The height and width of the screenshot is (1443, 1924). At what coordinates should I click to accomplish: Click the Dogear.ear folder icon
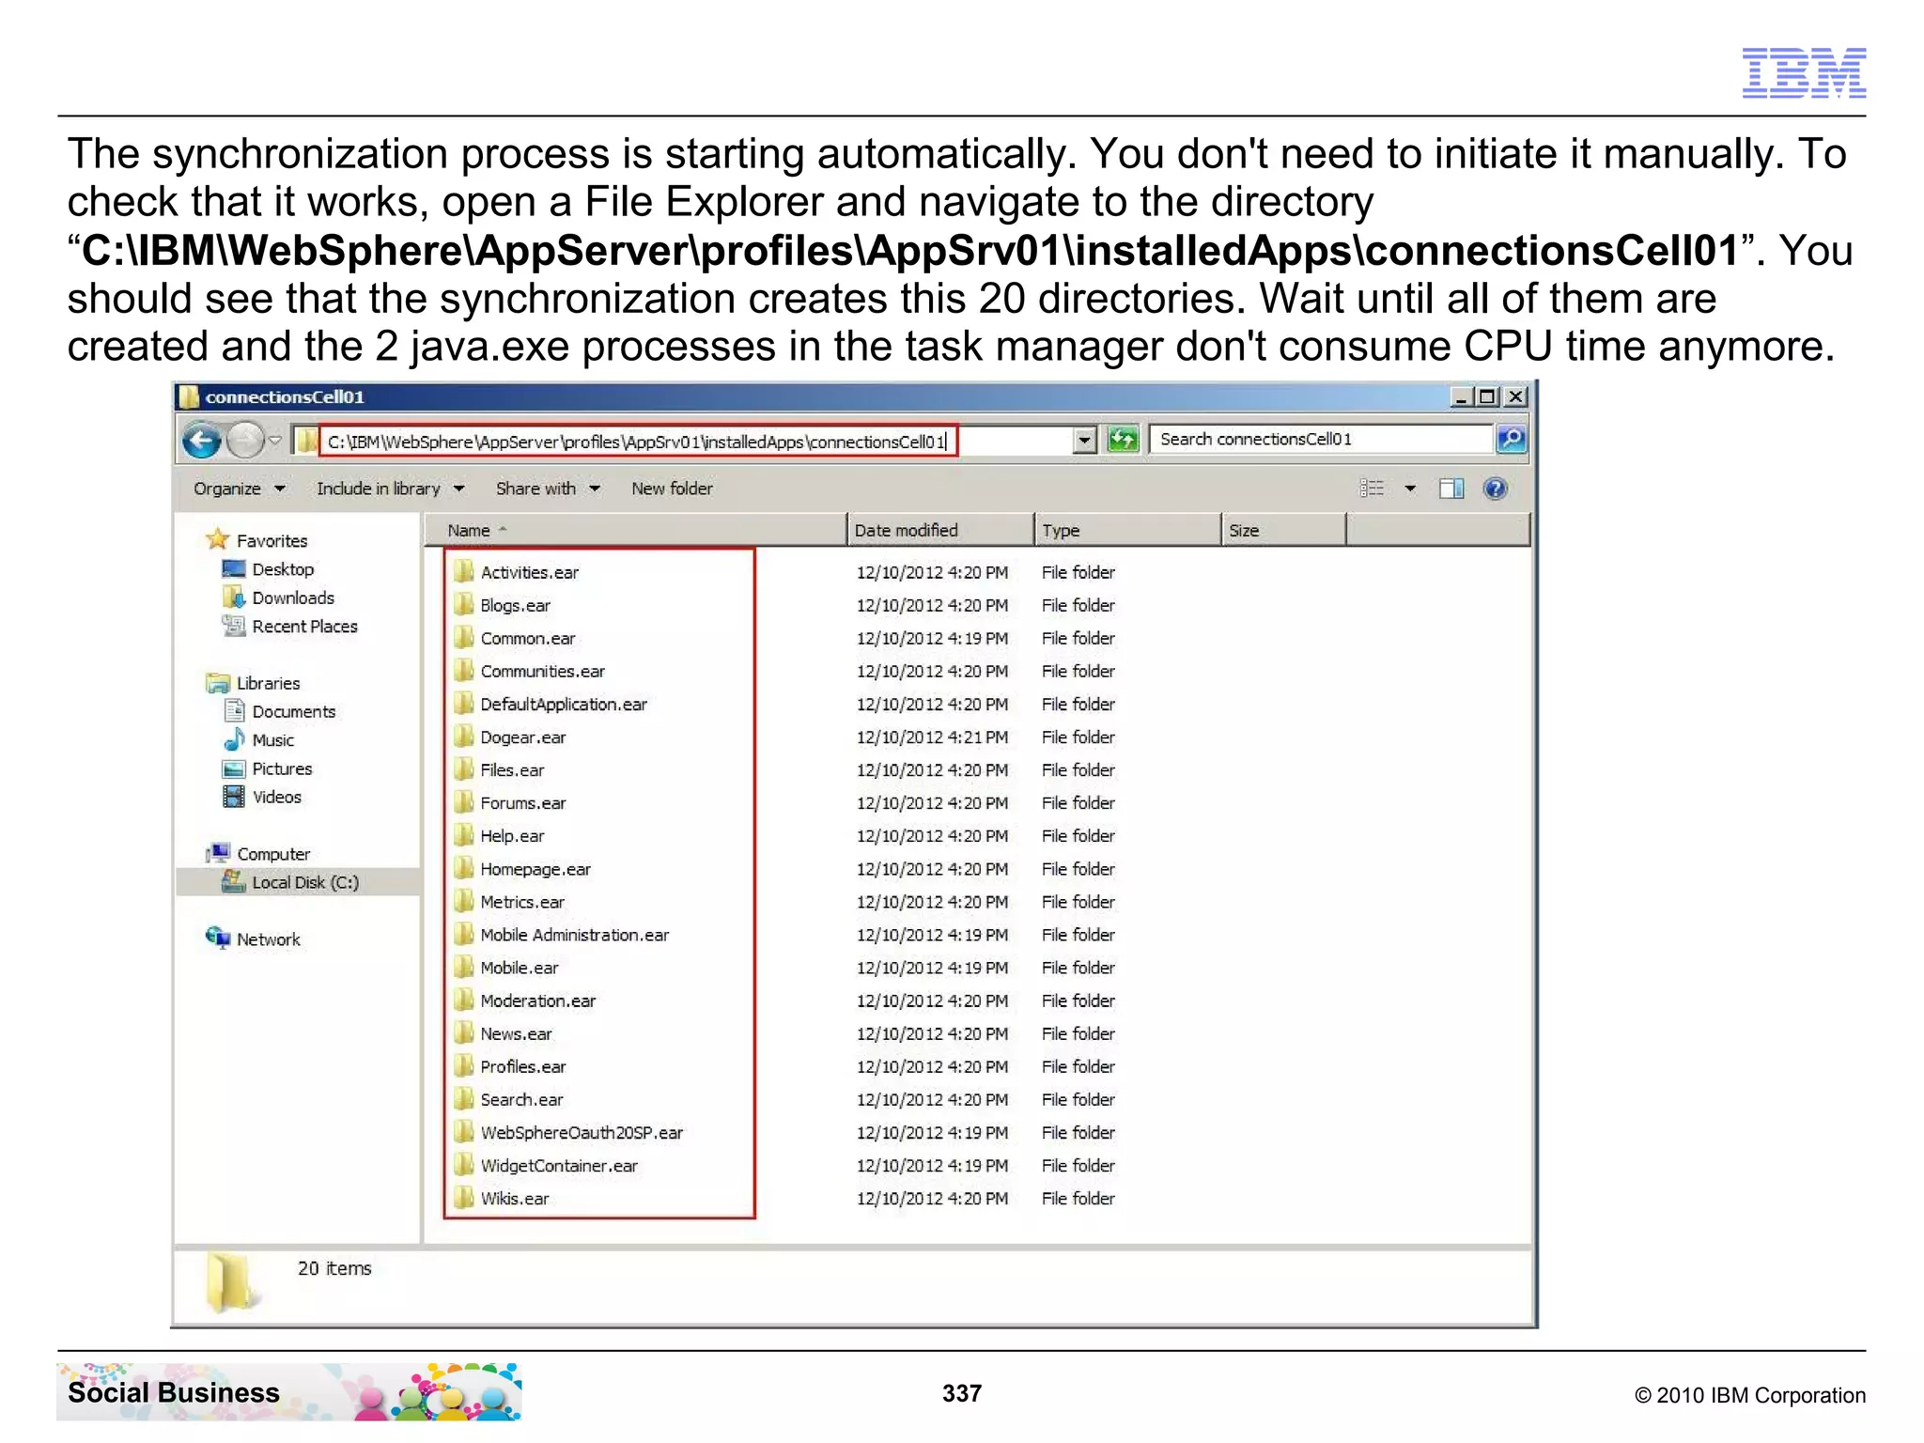[463, 736]
